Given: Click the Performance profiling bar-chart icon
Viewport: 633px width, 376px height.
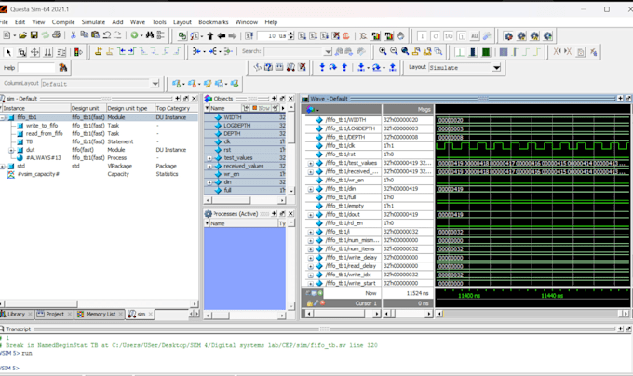Looking at the screenshot, I should [x=375, y=36].
